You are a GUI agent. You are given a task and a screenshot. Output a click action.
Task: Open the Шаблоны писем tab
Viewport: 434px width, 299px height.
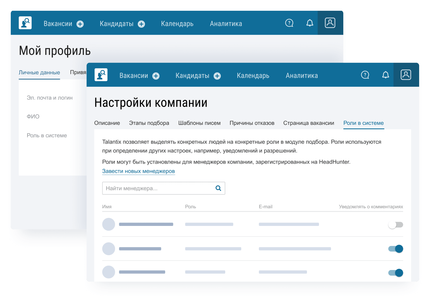199,123
